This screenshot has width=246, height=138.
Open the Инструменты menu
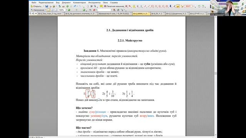tap(94, 3)
